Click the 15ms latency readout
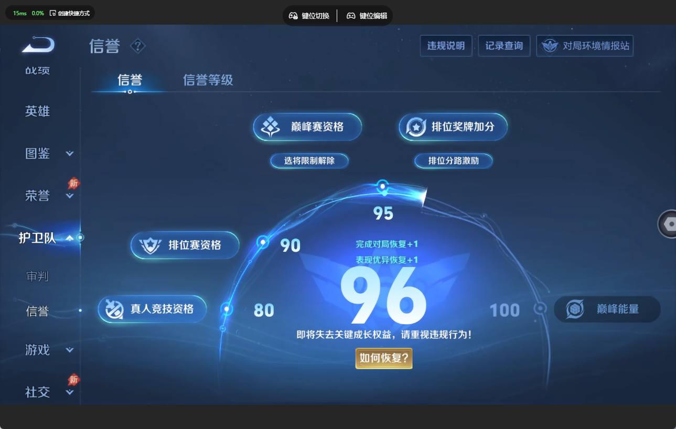The width and height of the screenshot is (676, 429). [x=20, y=13]
